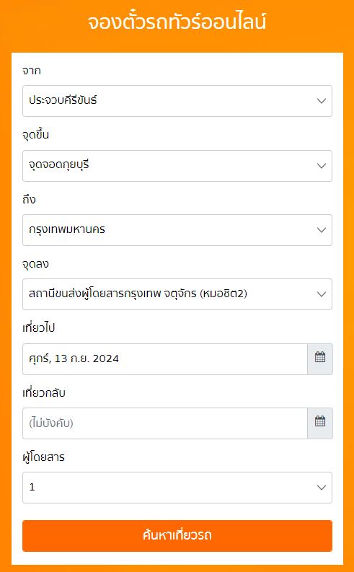The width and height of the screenshot is (354, 572).
Task: Expand the จุดลง drop-off point dropdown
Action: (x=177, y=294)
